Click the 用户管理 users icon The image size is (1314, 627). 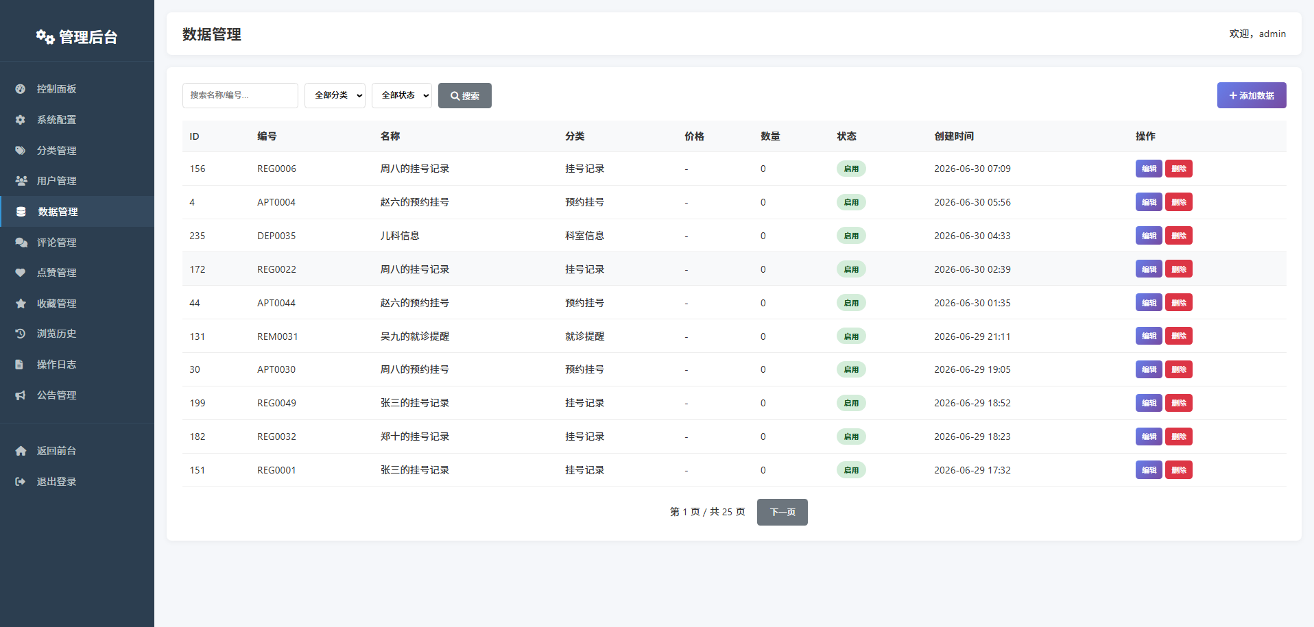pyautogui.click(x=21, y=181)
